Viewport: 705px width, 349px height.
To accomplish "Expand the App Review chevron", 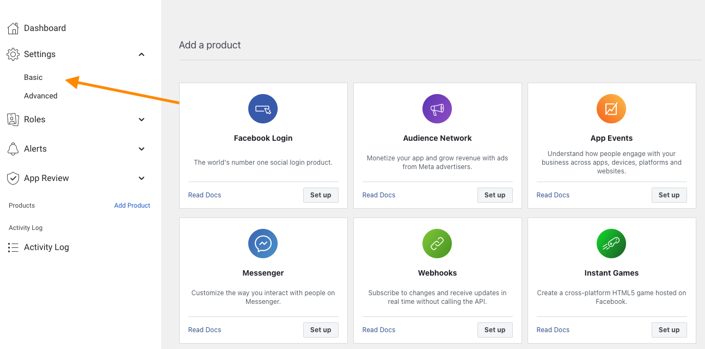I will click(142, 178).
